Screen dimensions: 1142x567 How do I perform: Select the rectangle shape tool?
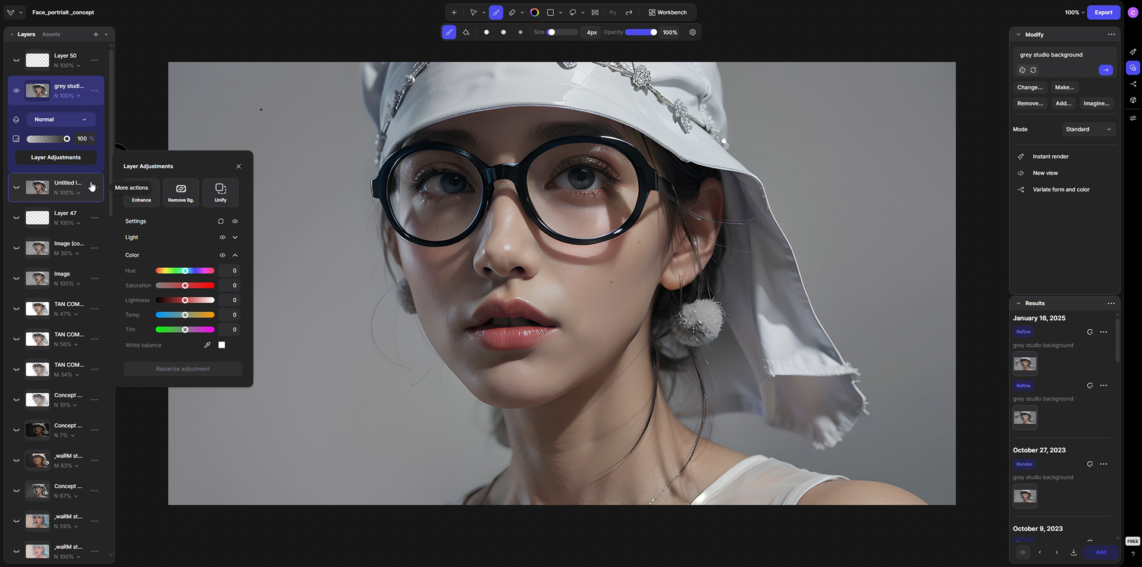click(x=550, y=12)
